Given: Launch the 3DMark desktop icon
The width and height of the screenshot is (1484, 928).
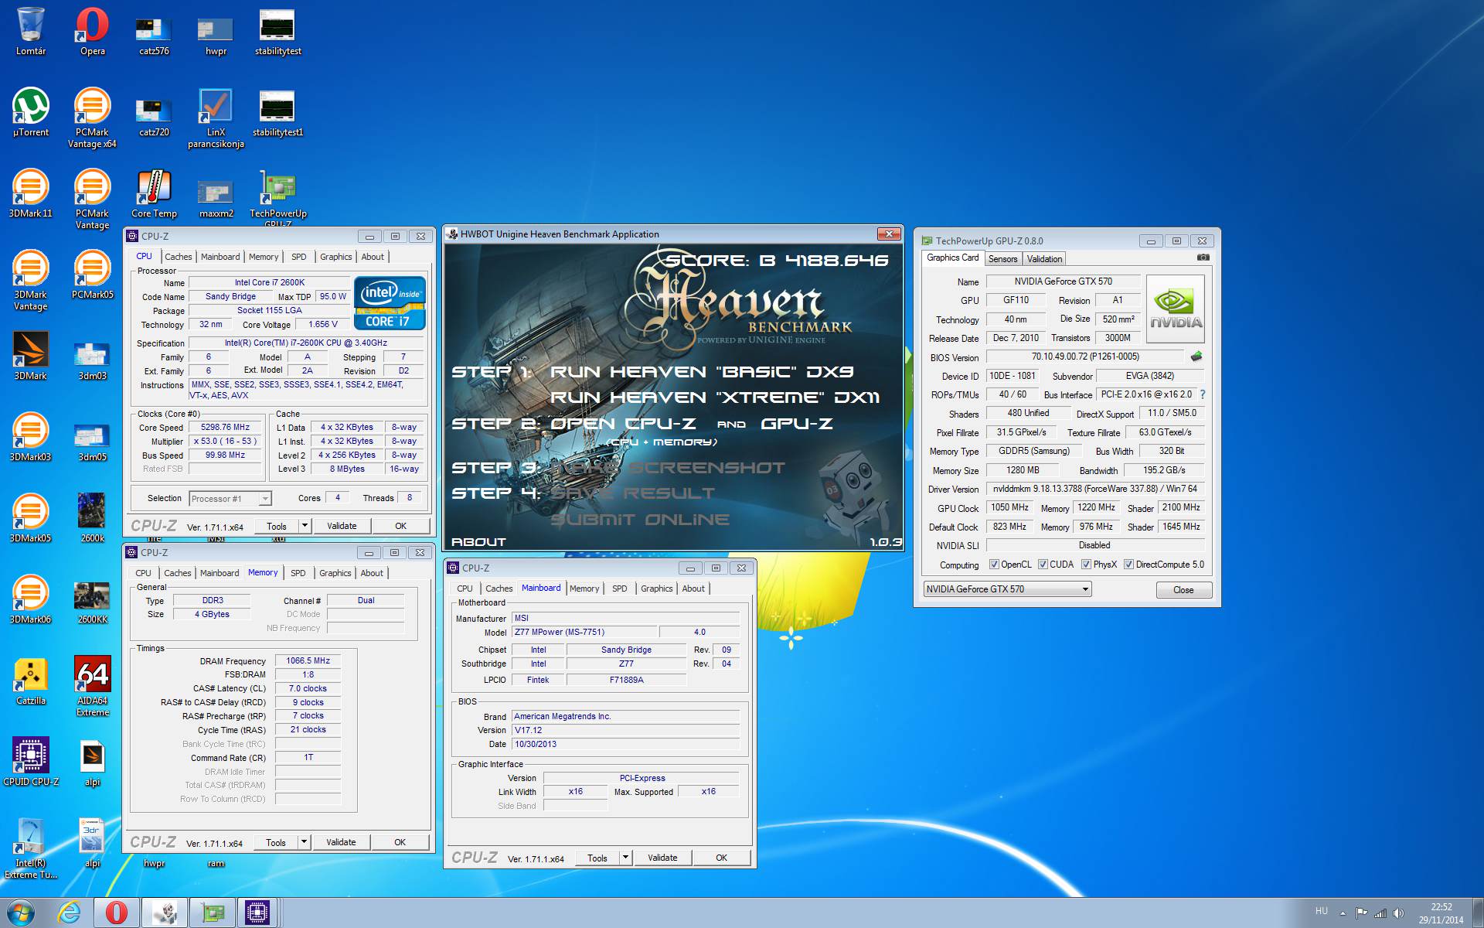Looking at the screenshot, I should (30, 356).
